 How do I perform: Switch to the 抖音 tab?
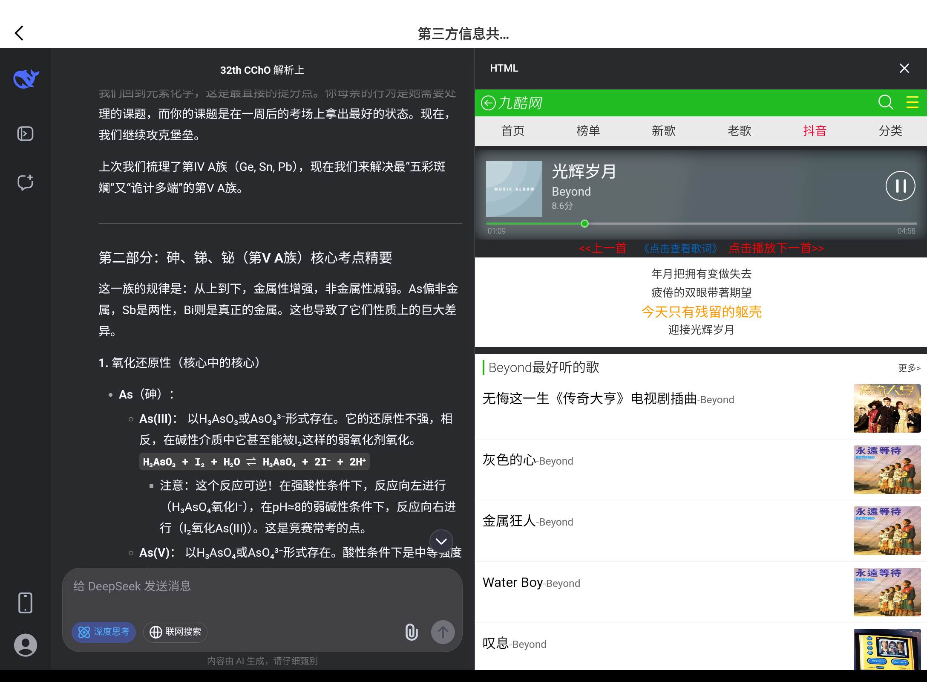tap(815, 131)
